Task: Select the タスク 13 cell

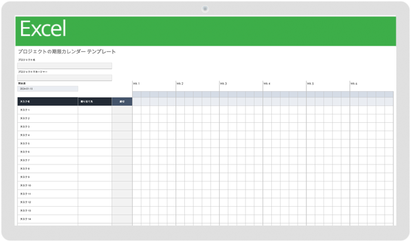Action: (48, 210)
